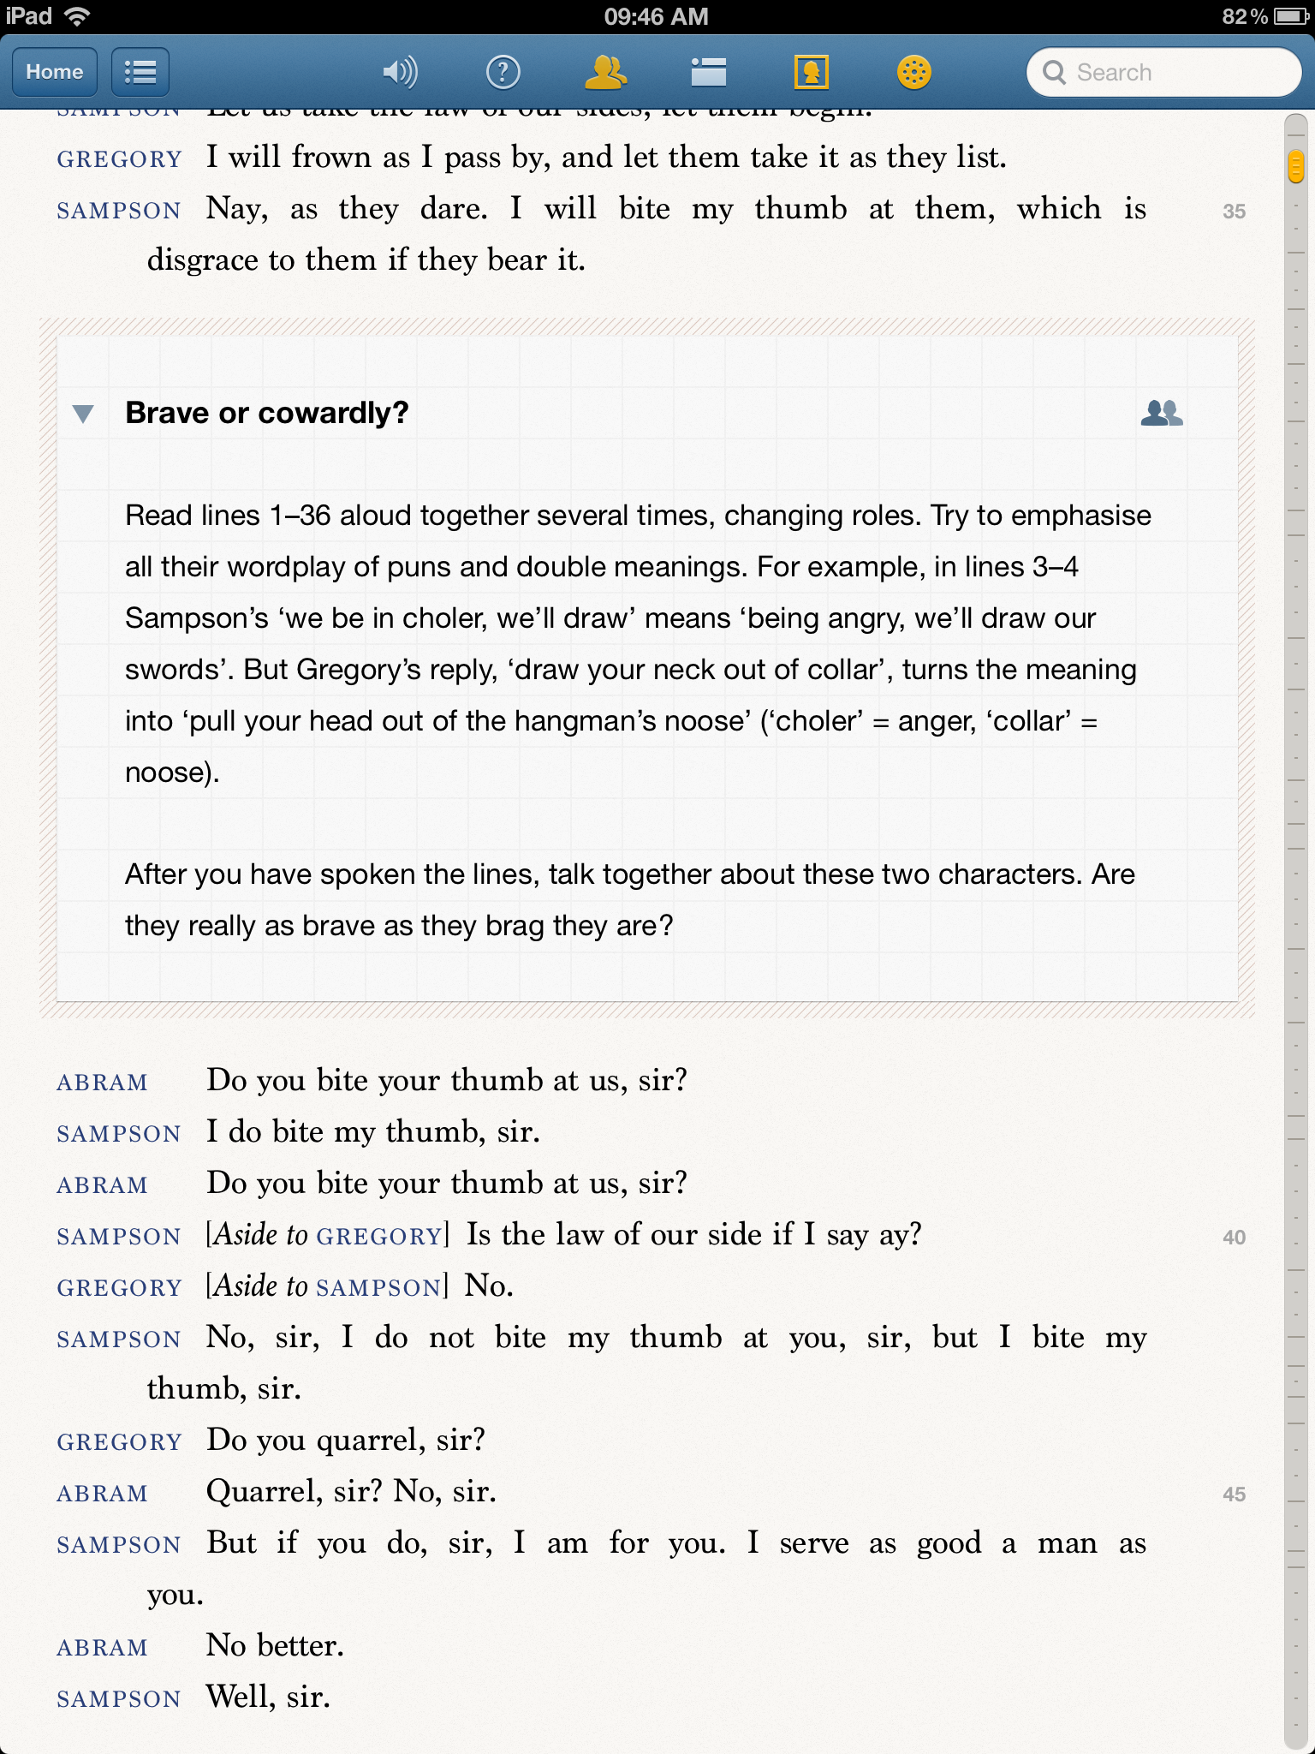1315x1754 pixels.
Task: Tap line number 35 in the margin
Action: [1234, 211]
